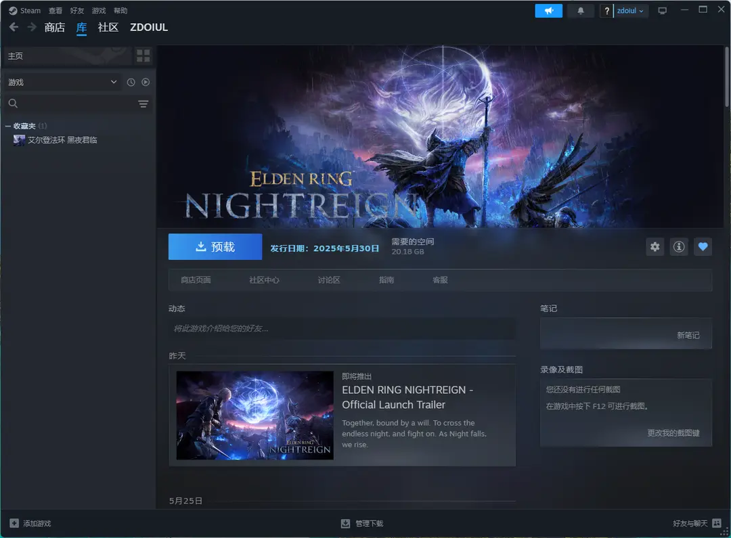Click the 即将推出 label on news card

pos(357,376)
